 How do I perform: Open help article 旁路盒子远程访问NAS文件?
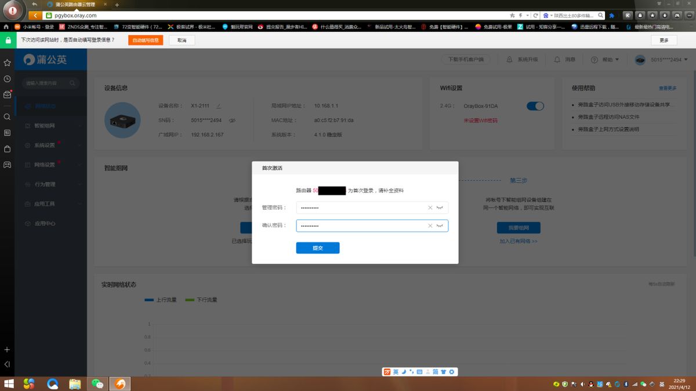point(608,117)
